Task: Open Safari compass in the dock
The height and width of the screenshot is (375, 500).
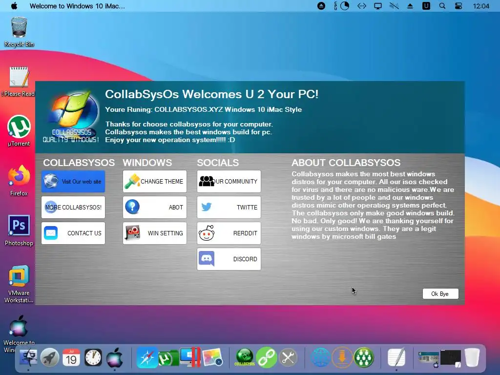Action: point(147,357)
